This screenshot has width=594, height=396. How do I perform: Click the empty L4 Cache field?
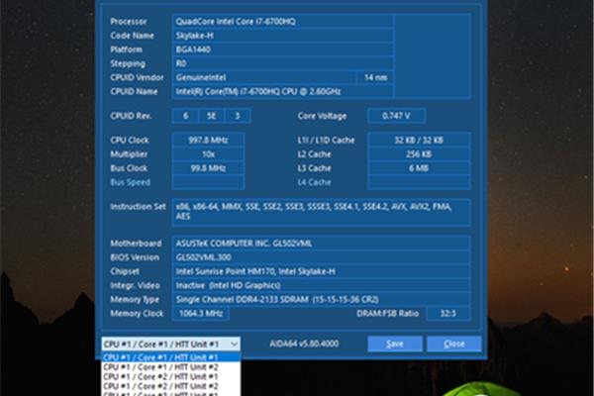tap(419, 182)
